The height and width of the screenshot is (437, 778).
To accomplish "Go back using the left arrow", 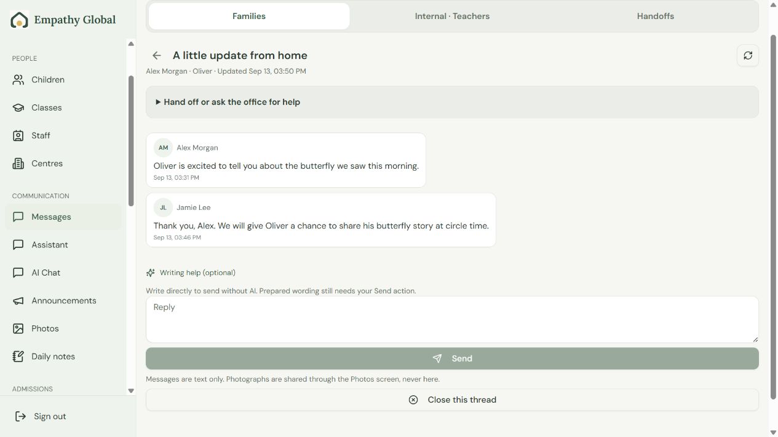I will pos(157,55).
